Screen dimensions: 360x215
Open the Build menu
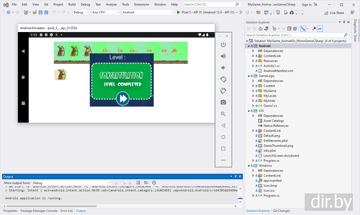[x=72, y=4]
